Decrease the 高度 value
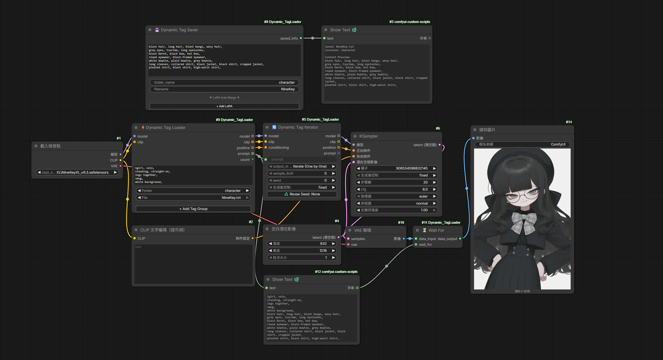The width and height of the screenshot is (663, 360). [270, 251]
